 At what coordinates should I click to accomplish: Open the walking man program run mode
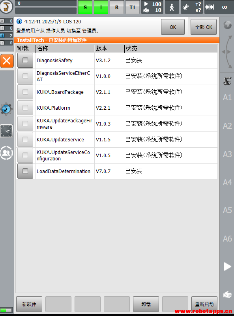click(x=172, y=7)
